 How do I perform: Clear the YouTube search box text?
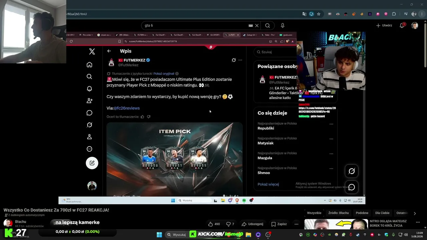(257, 25)
